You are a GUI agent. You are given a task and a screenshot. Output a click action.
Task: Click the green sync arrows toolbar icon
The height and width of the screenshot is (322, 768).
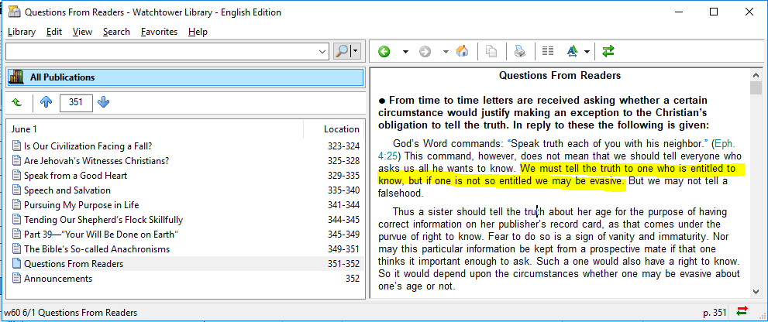click(x=608, y=52)
